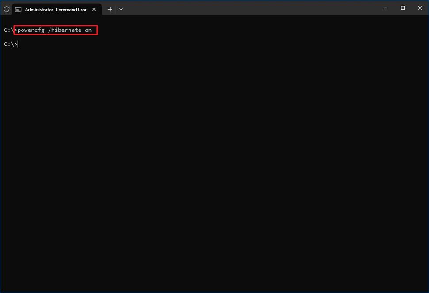Image resolution: width=429 pixels, height=293 pixels.
Task: Click the on argument of the command
Action: [x=88, y=30]
